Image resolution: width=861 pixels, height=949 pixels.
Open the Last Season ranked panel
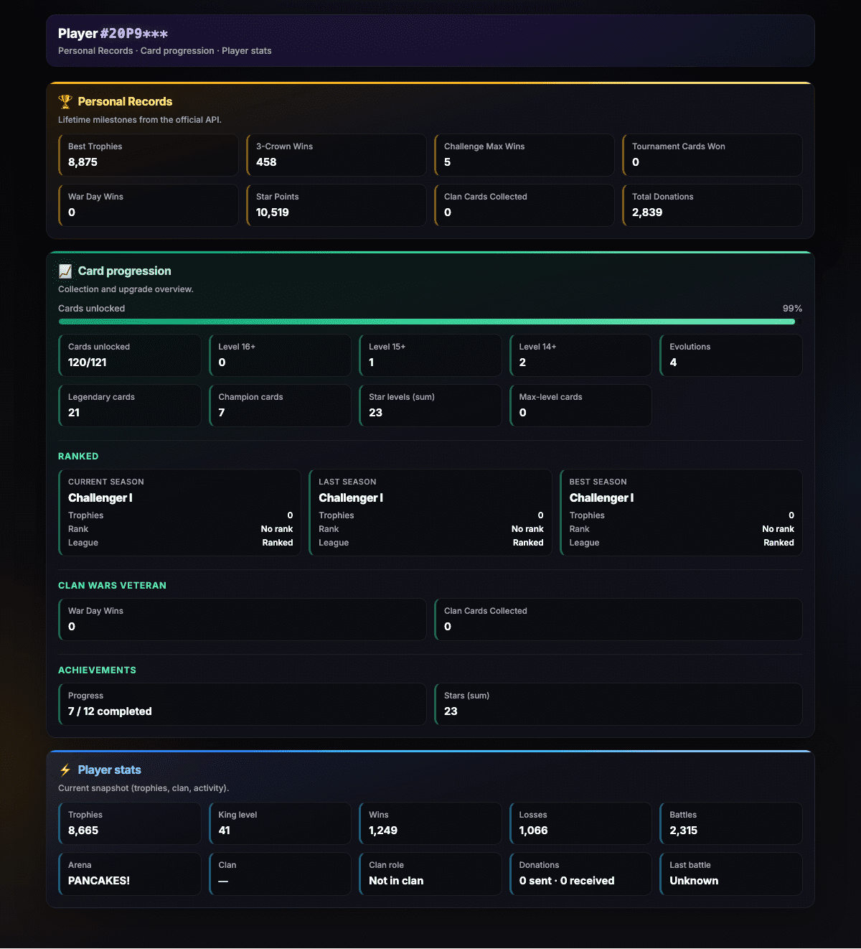430,513
